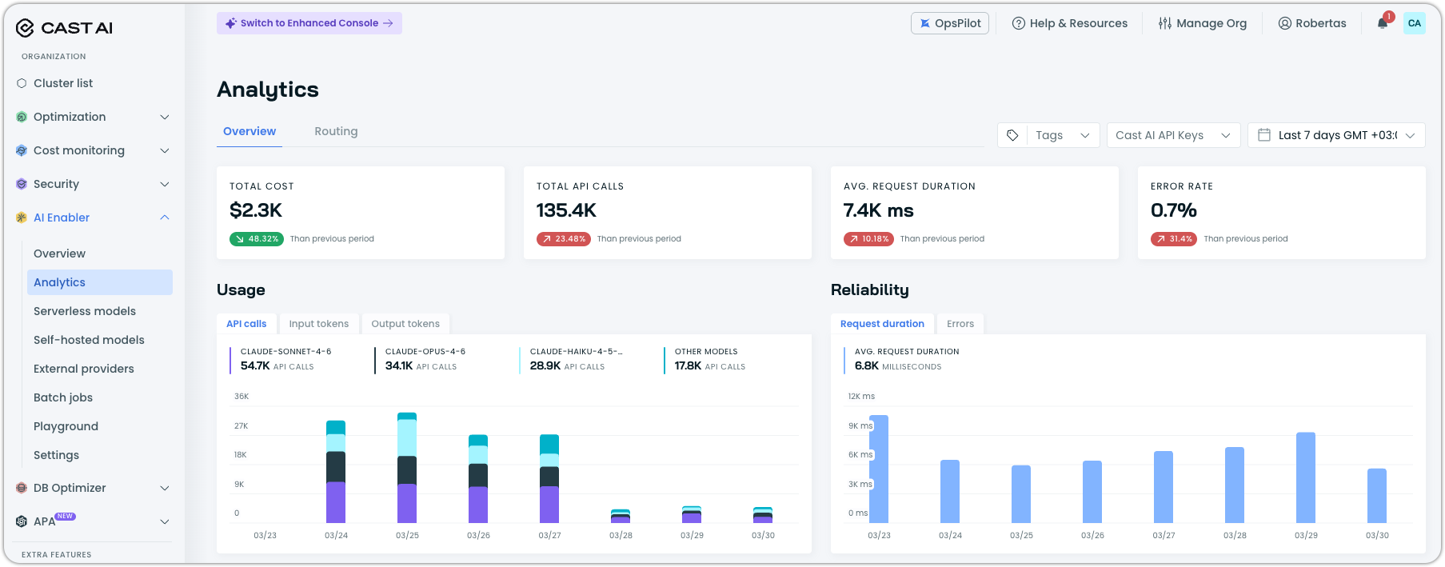Image resolution: width=1445 pixels, height=567 pixels.
Task: Click Switch to Enhanced Console button
Action: (x=309, y=23)
